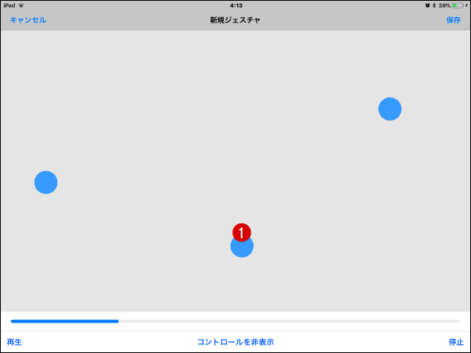Click the alarm clock status icon
471x353 pixels.
427,5
